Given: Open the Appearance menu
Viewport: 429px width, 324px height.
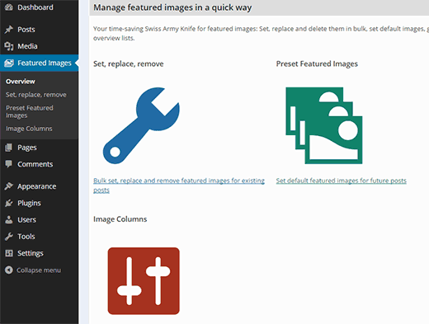Looking at the screenshot, I should (x=37, y=186).
